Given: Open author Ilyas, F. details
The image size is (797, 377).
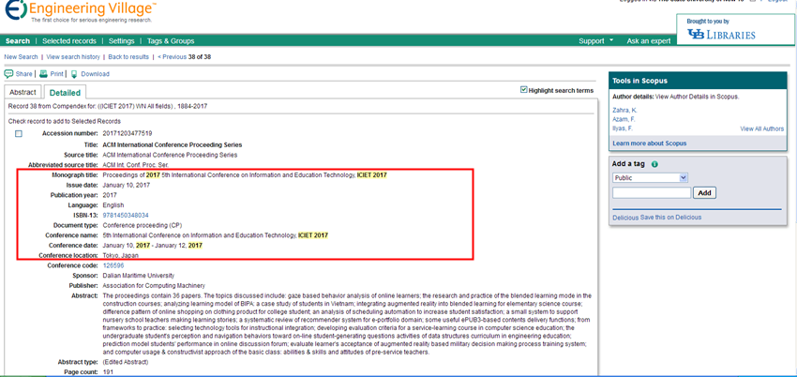Looking at the screenshot, I should [x=621, y=128].
